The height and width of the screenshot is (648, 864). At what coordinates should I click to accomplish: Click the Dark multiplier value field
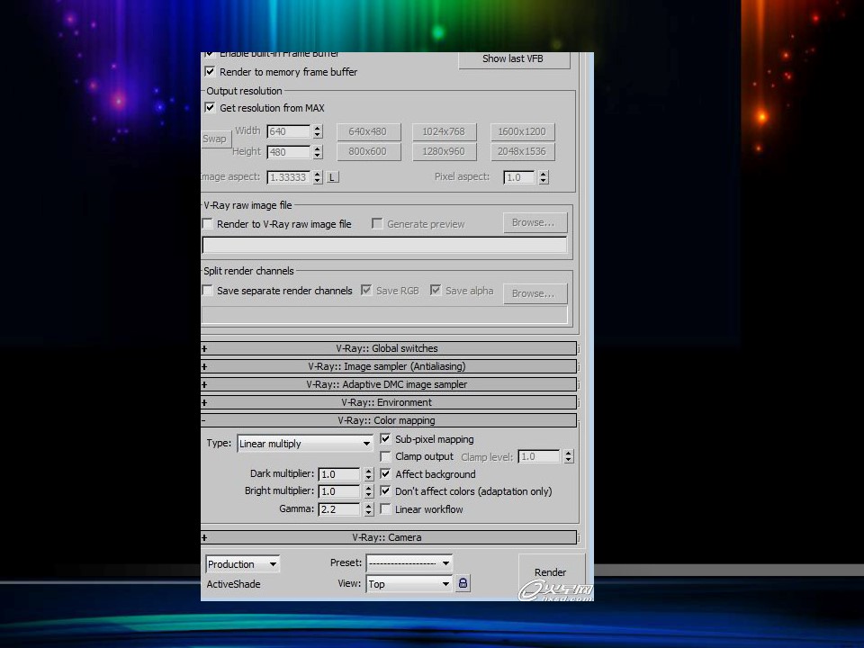click(x=339, y=474)
